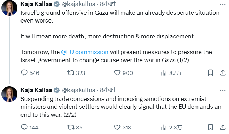The height and width of the screenshot is (134, 229).
Task: Bookmark the first tweet (1/2)
Action: [210, 73]
